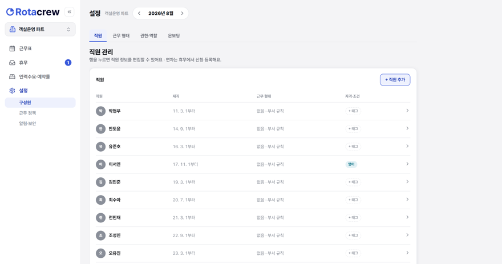This screenshot has width=502, height=264.
Task: Open 오유진 employee row
Action: point(253,253)
